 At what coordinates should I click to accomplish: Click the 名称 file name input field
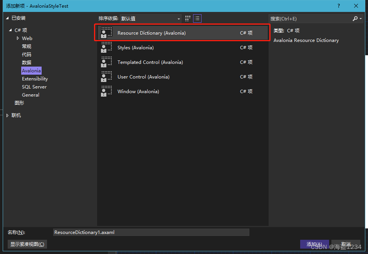click(151, 232)
